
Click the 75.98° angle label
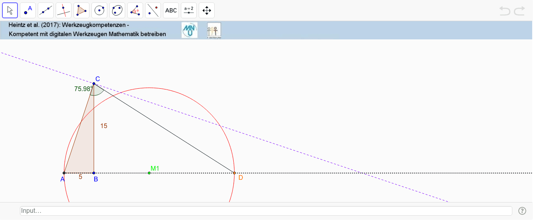83,89
